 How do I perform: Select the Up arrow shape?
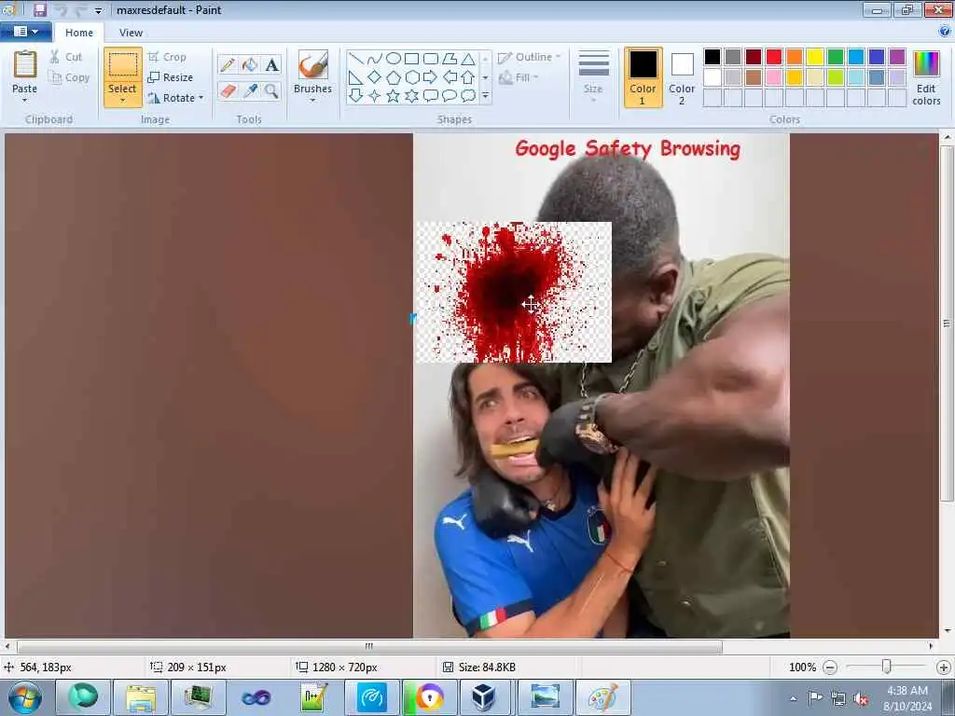pos(468,77)
